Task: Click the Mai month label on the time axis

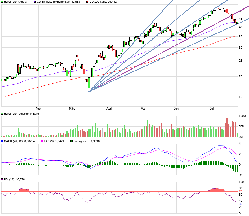Action: (x=143, y=109)
